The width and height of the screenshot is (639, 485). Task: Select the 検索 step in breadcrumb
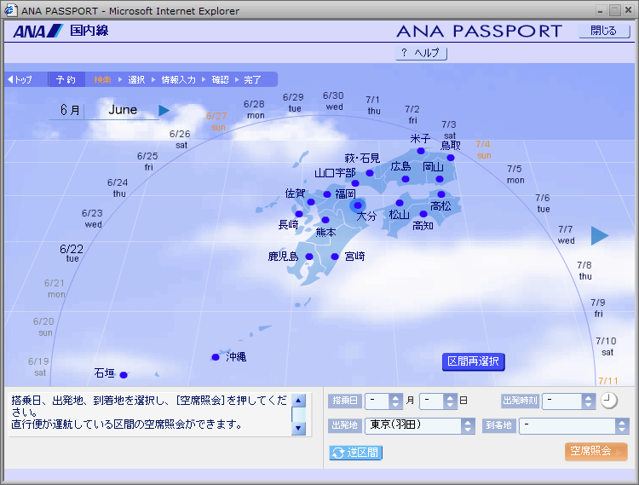(x=102, y=80)
